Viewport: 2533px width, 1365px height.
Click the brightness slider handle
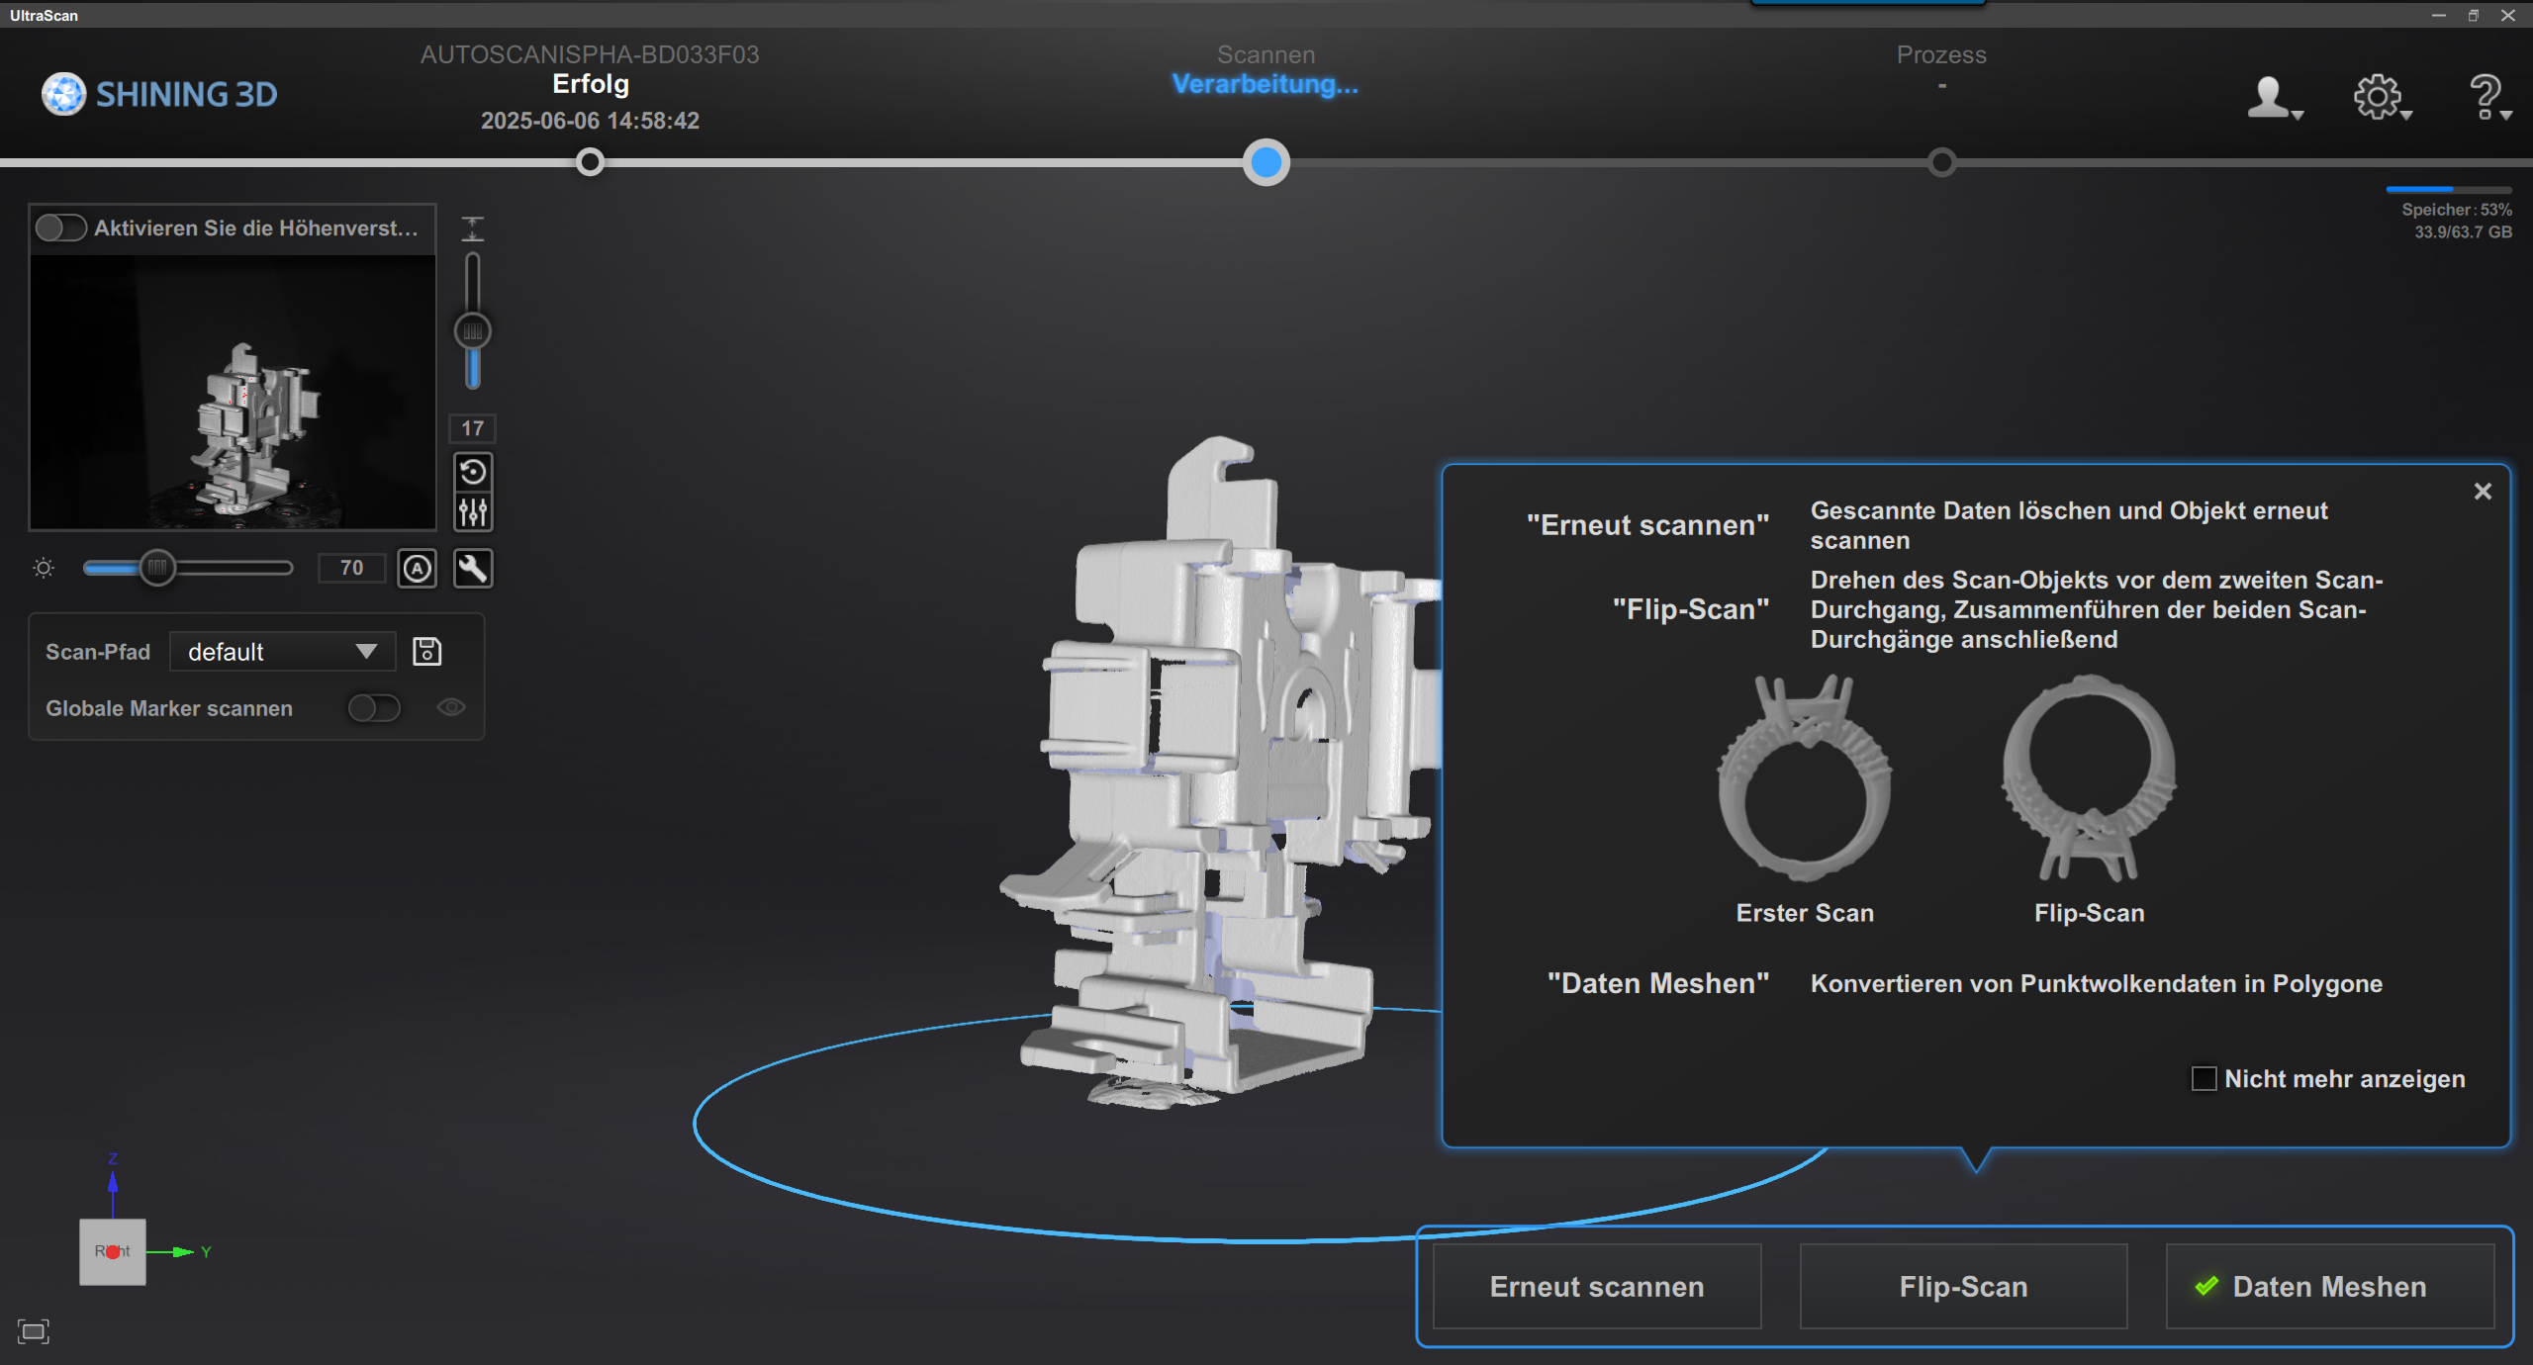point(156,568)
